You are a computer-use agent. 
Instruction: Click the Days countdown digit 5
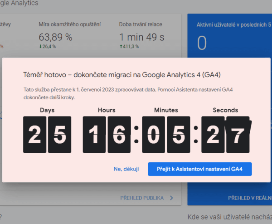click(x=59, y=134)
